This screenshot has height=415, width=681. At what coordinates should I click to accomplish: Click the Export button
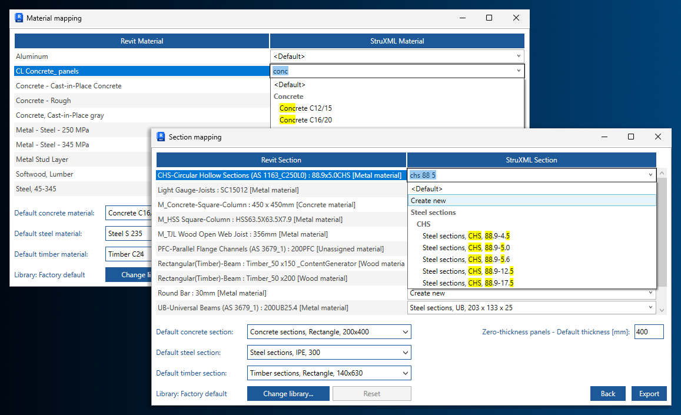pyautogui.click(x=649, y=394)
